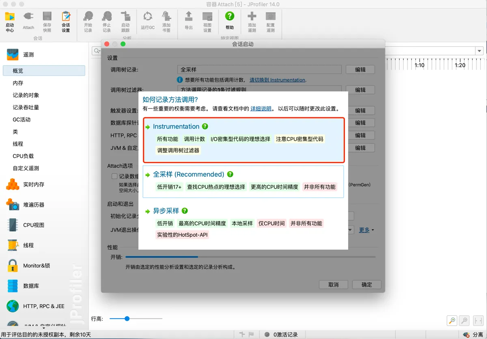Open the 启动中心 toolbar icon
Image resolution: width=487 pixels, height=339 pixels.
[x=10, y=22]
